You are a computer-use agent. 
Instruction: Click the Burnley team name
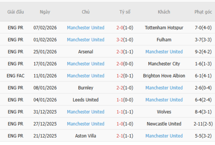tap(86, 88)
